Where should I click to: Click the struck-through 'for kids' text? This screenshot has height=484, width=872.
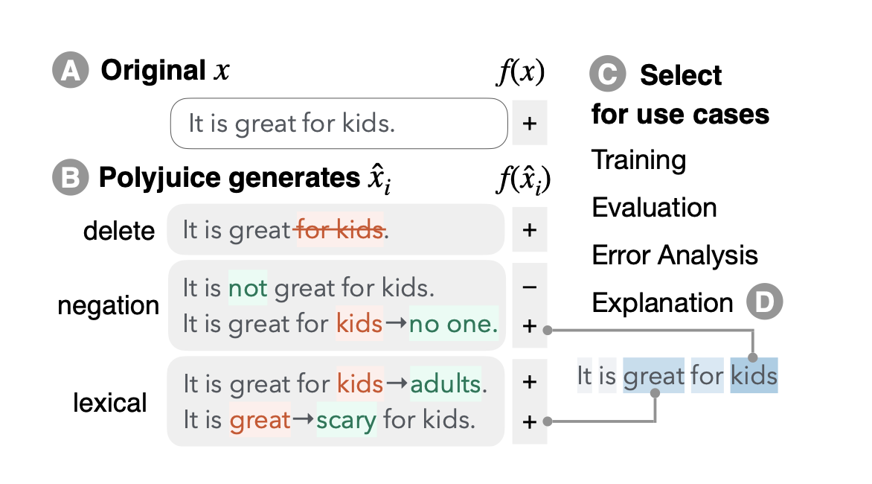[x=340, y=230]
